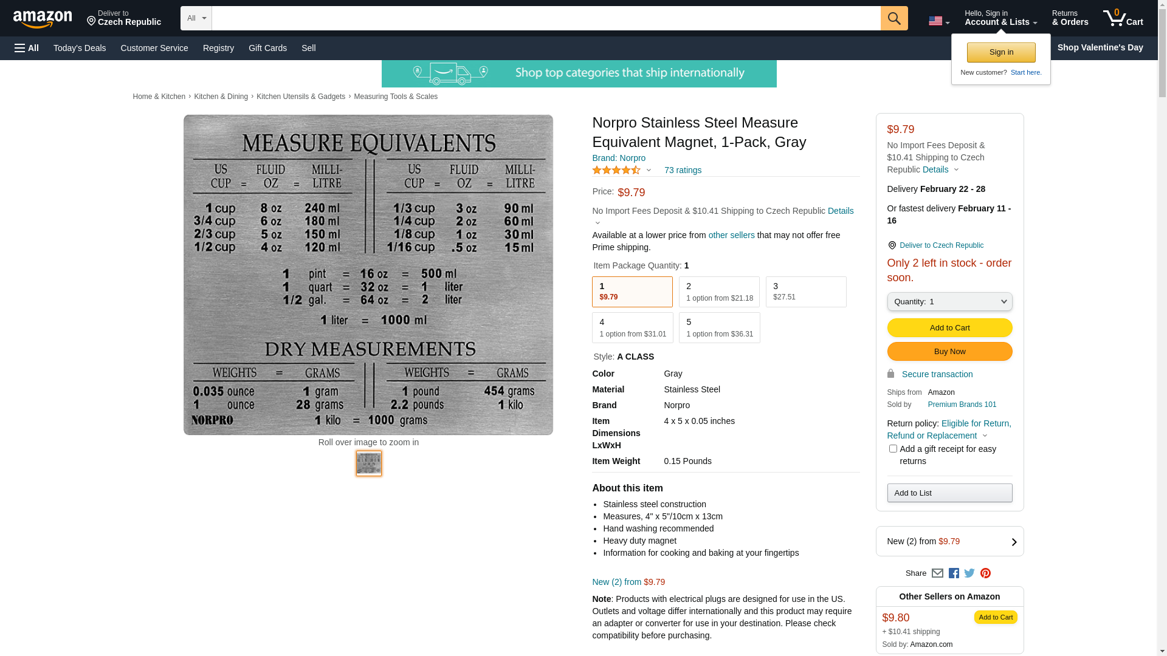Share on Pinterest icon

pos(985,573)
